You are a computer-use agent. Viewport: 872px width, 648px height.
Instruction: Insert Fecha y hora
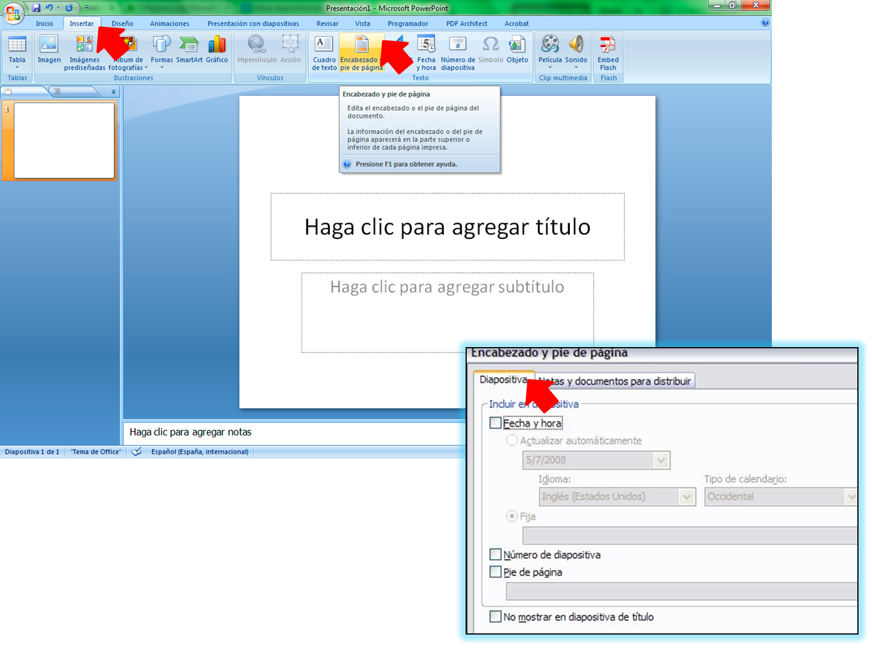coord(426,53)
